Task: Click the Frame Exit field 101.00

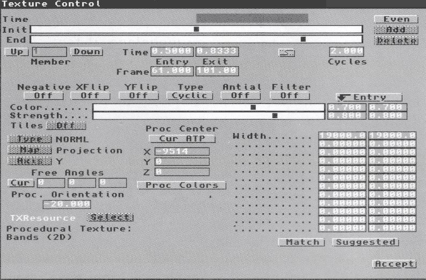Action: click(217, 71)
